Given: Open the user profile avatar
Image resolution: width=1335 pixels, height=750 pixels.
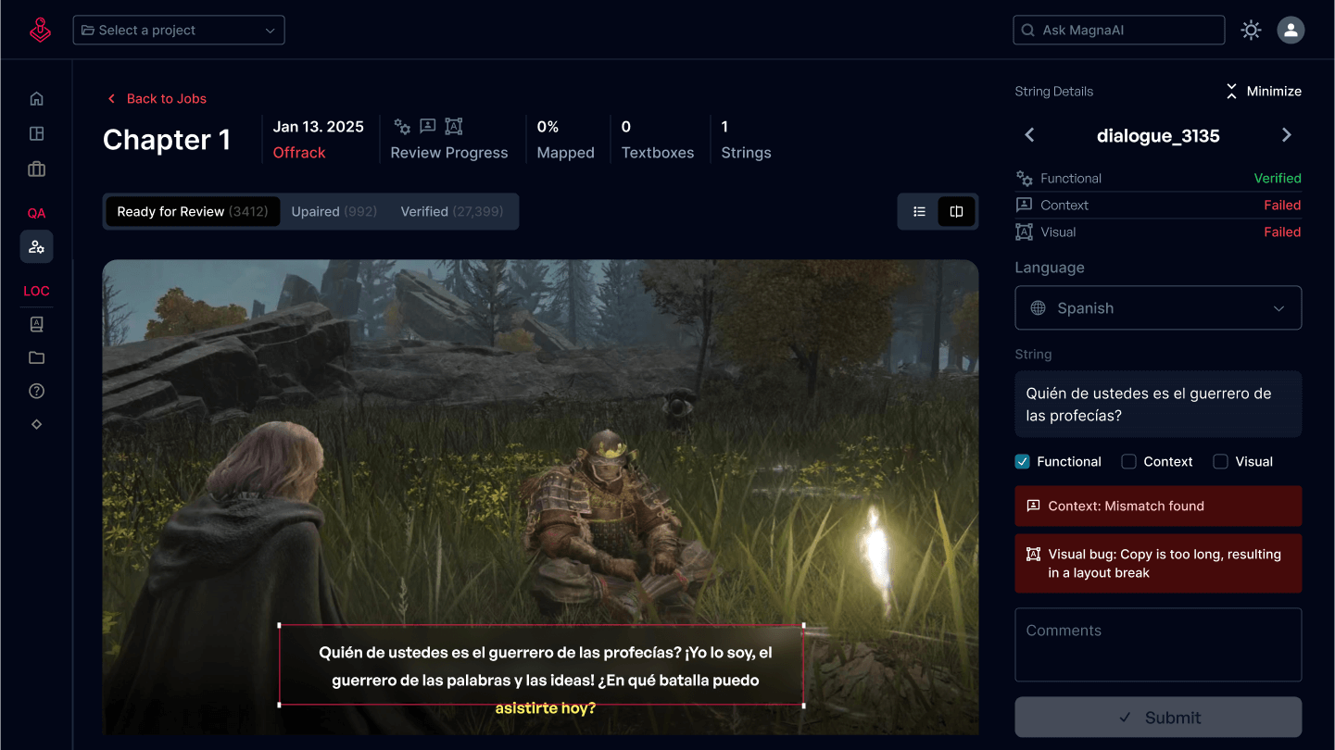Looking at the screenshot, I should pos(1291,30).
